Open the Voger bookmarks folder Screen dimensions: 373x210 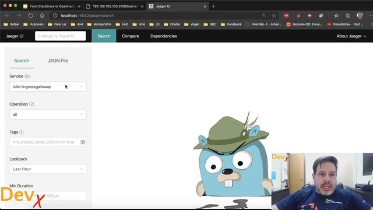coord(192,24)
